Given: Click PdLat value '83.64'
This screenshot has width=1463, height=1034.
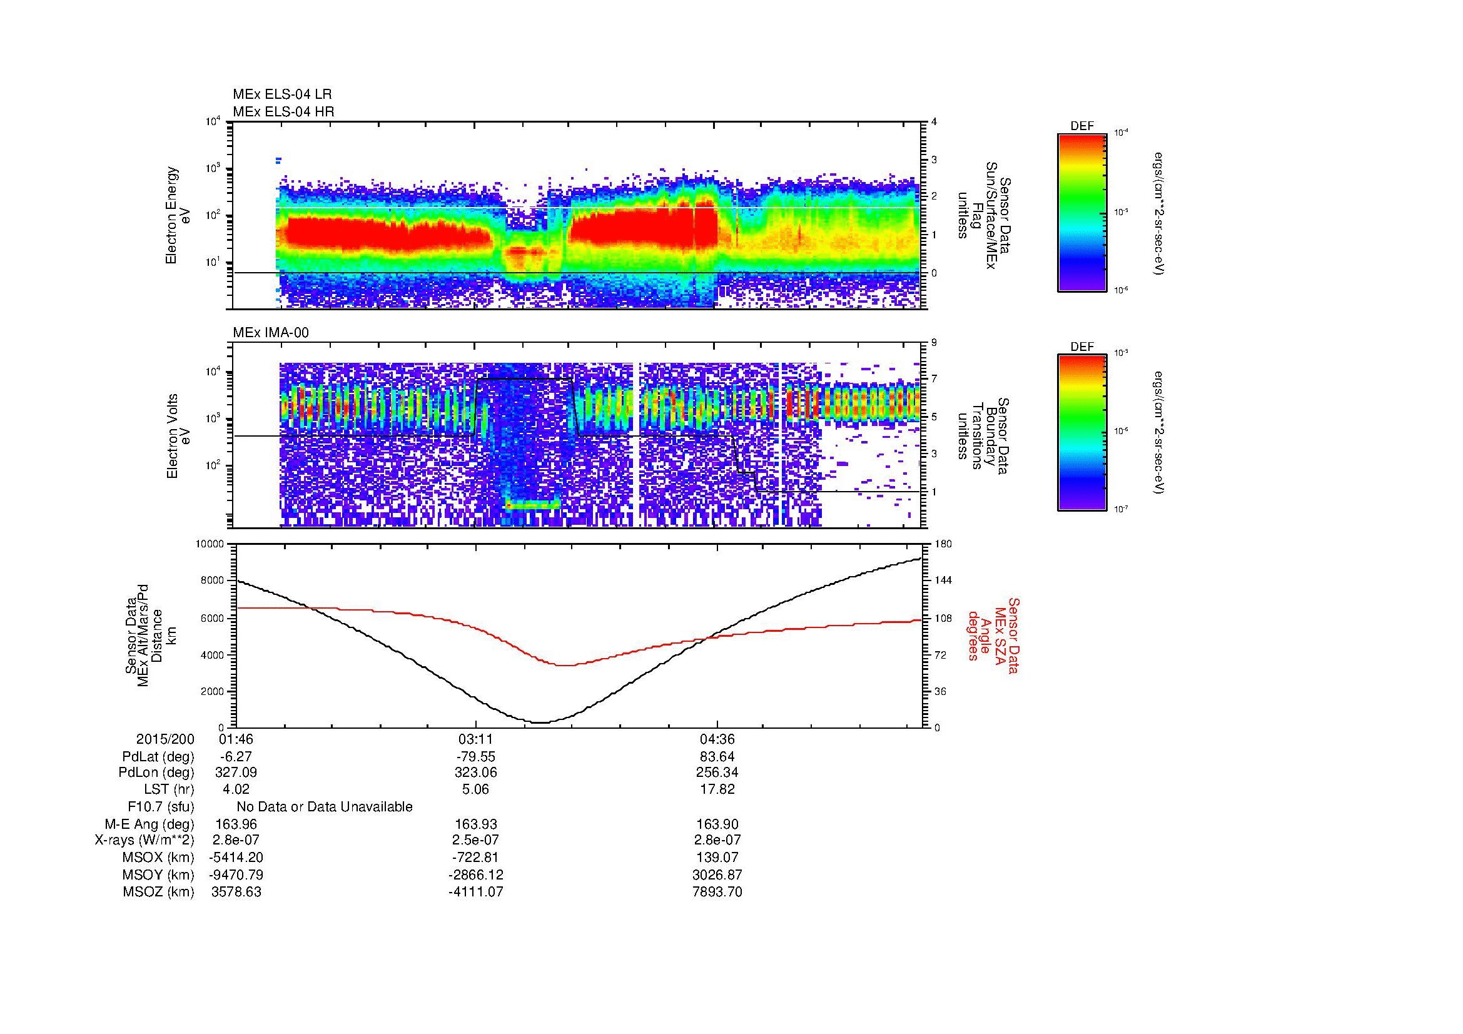Looking at the screenshot, I should pos(717,757).
